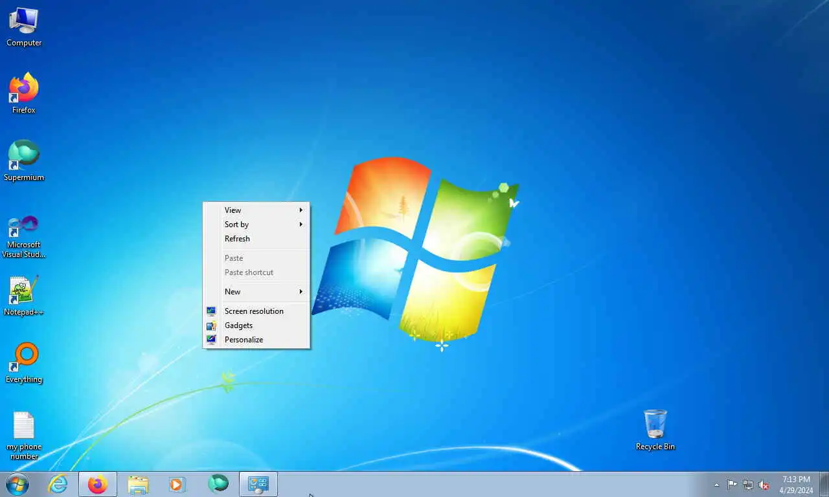829x497 pixels.
Task: Click the Show desktop strip right of the clock
Action: pyautogui.click(x=824, y=485)
